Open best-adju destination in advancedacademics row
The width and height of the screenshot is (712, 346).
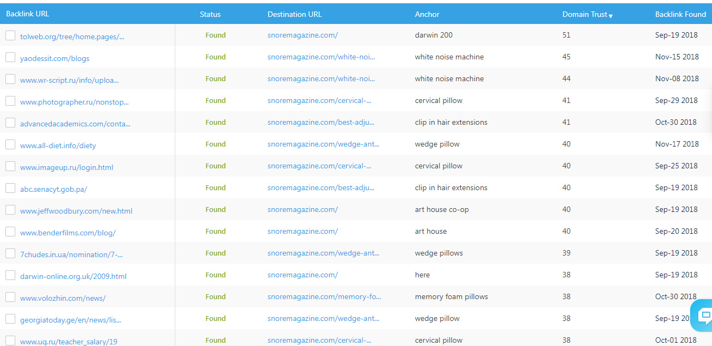321,122
